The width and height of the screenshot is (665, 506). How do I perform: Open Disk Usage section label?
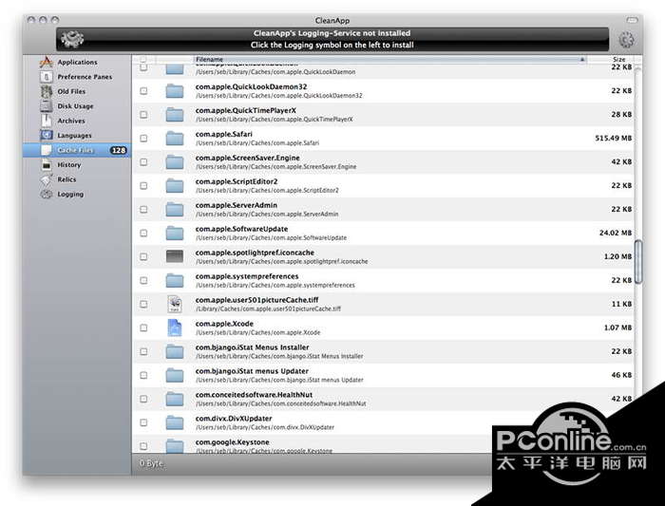pos(75,106)
